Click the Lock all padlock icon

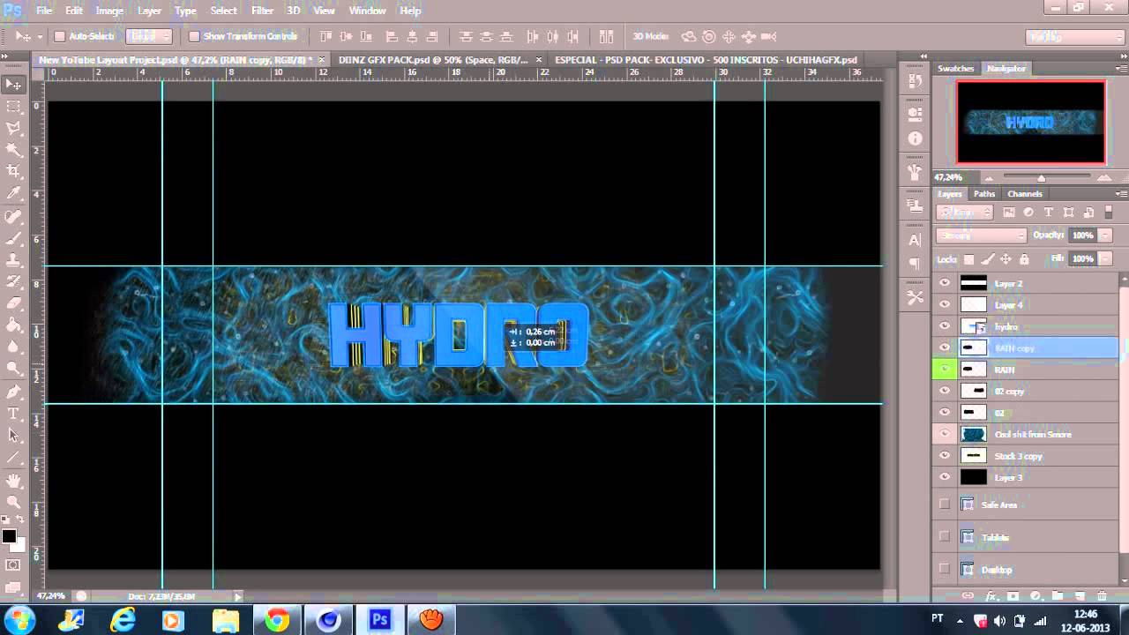click(1024, 259)
